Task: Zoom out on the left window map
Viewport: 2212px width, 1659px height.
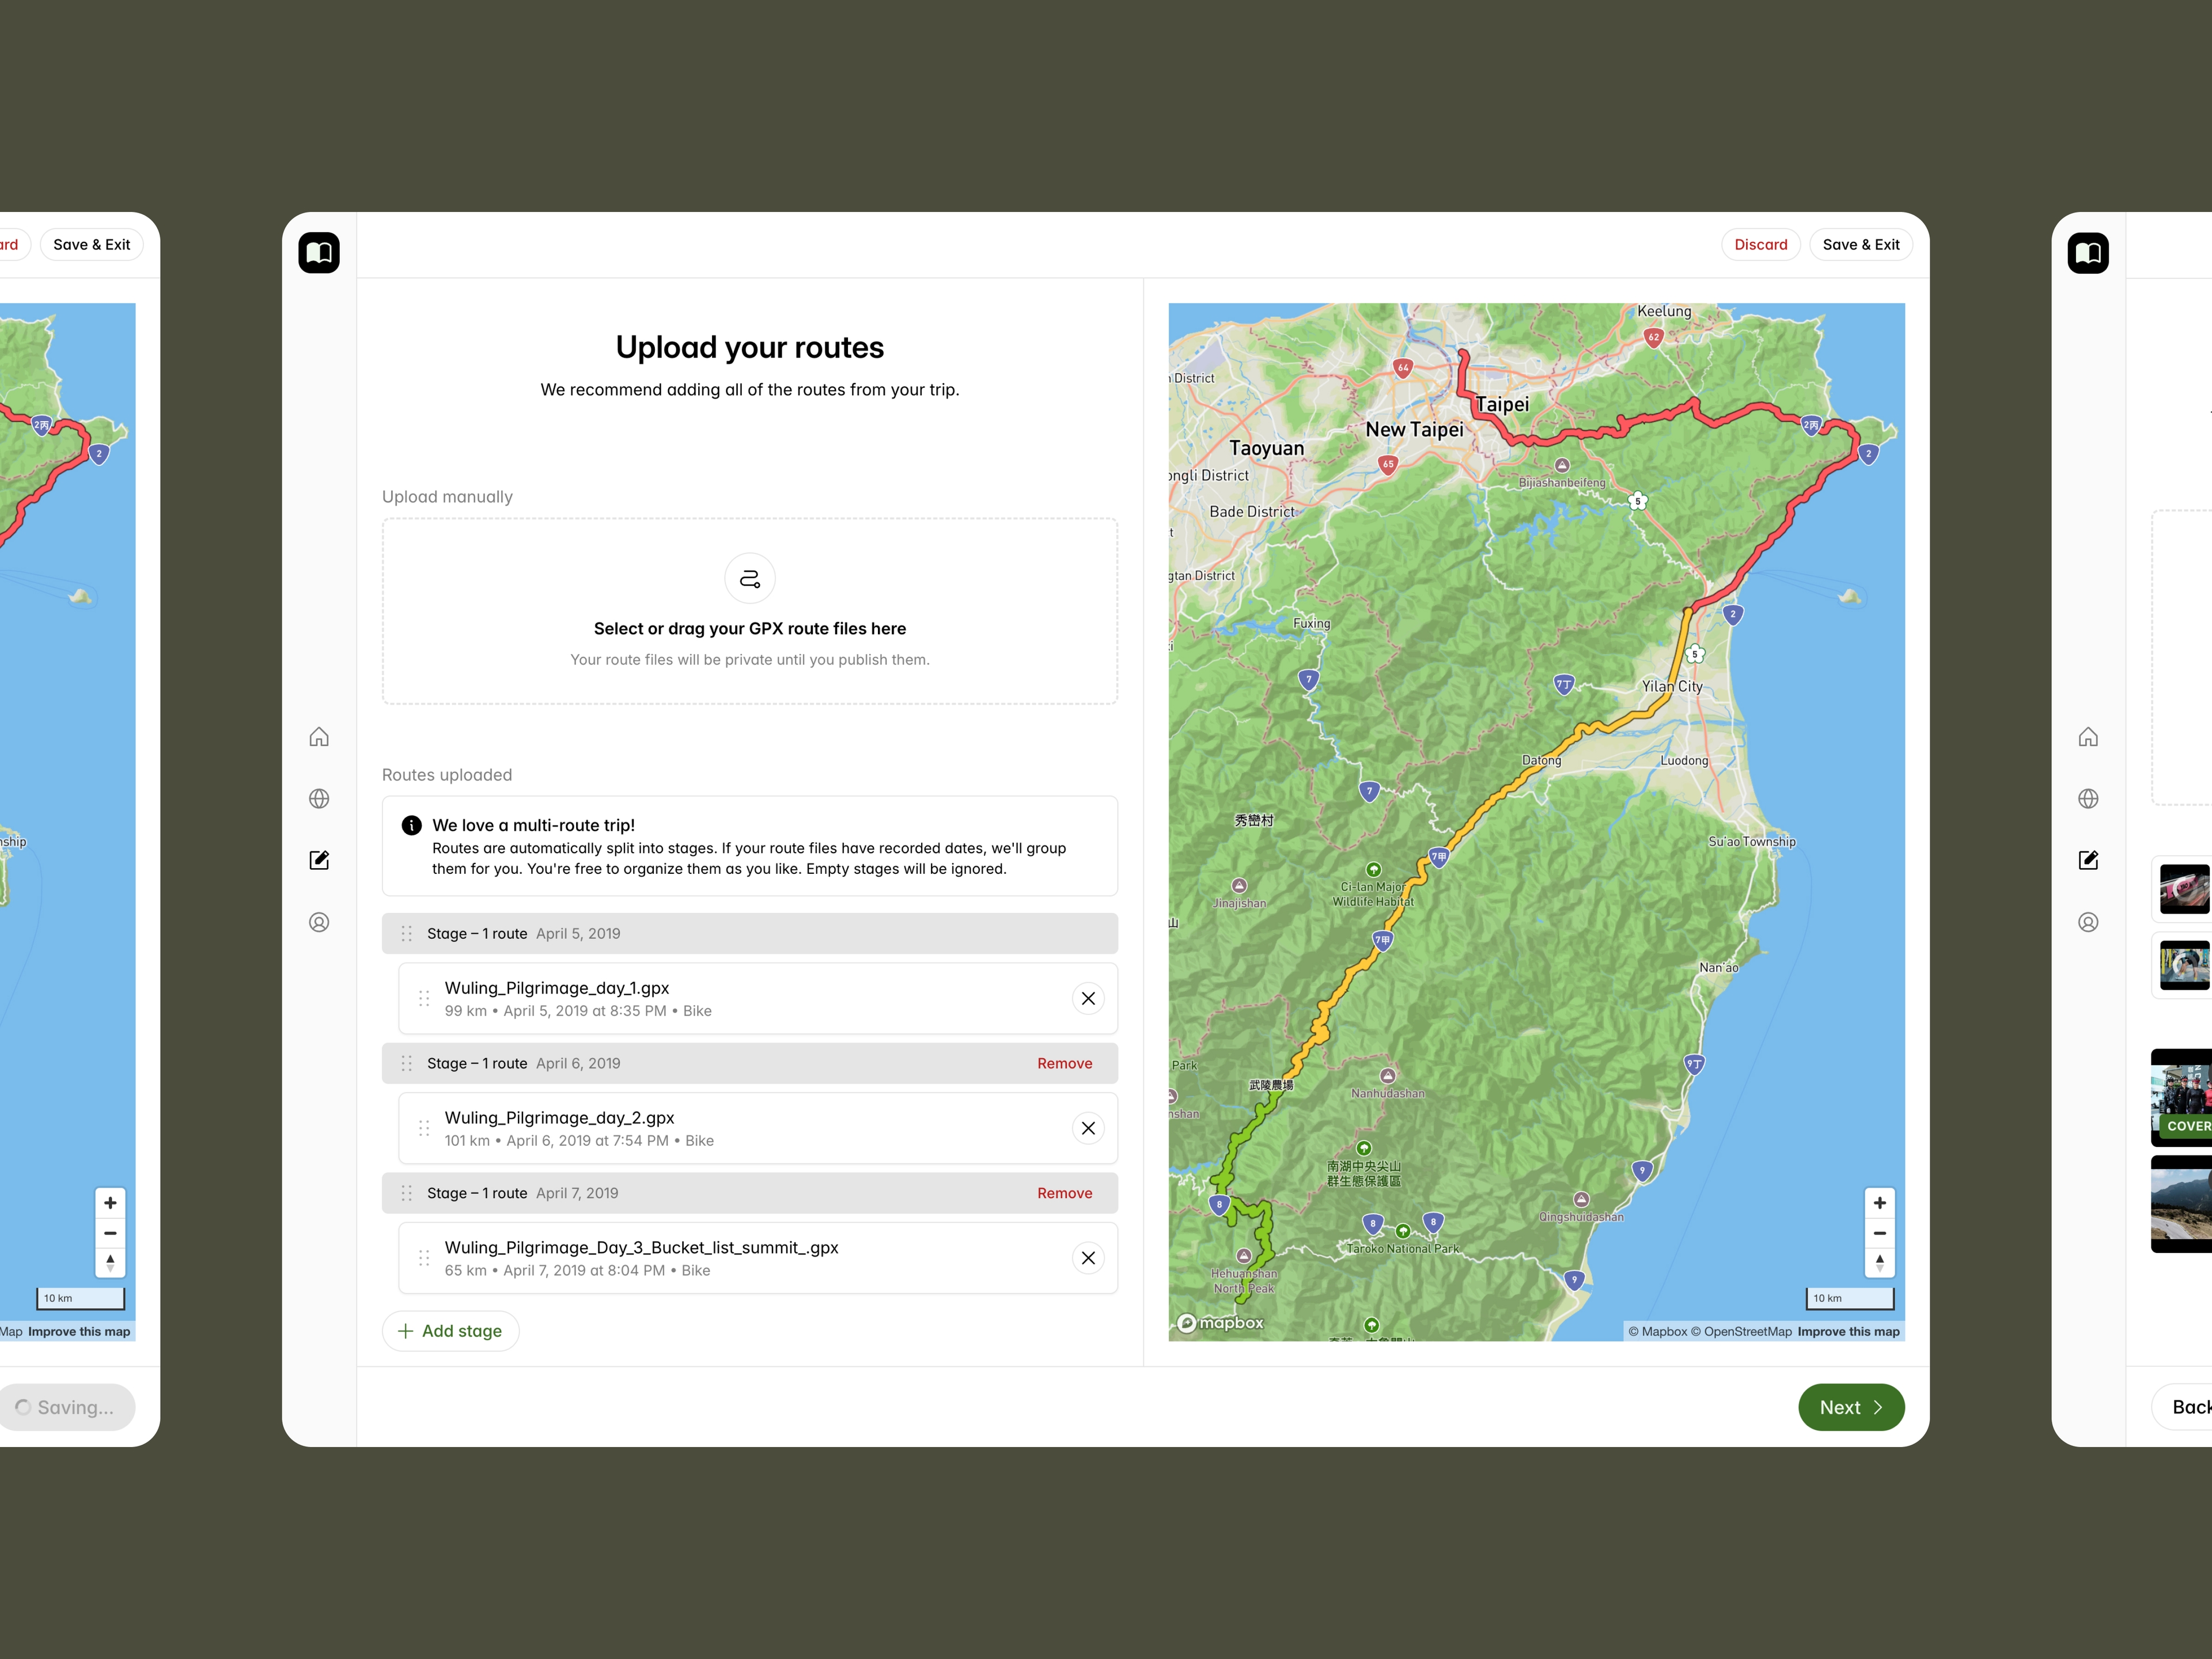Action: coord(110,1233)
